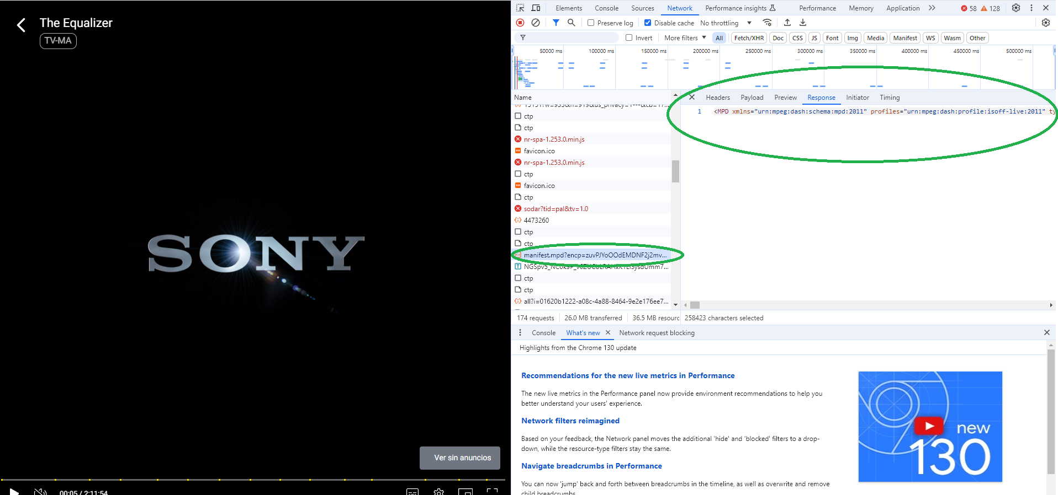Toggle the network filter funnel icon

[556, 23]
